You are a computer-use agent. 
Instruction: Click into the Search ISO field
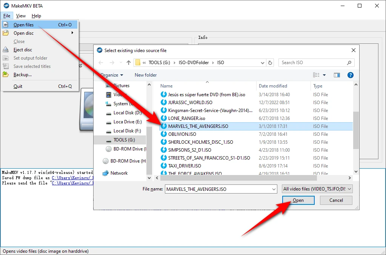313,63
